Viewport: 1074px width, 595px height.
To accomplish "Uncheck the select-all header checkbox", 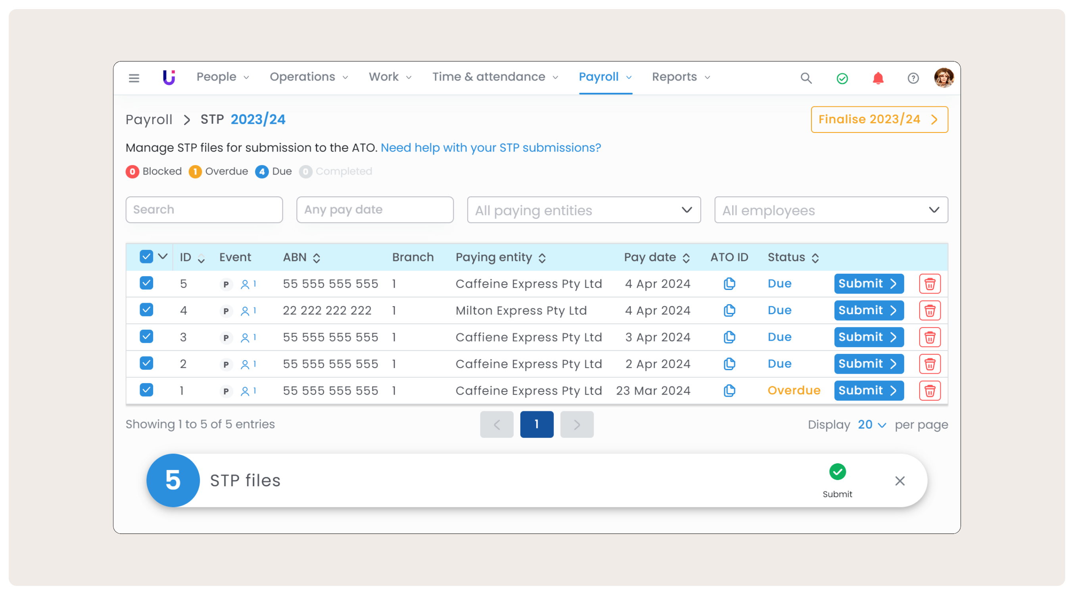I will click(x=146, y=256).
